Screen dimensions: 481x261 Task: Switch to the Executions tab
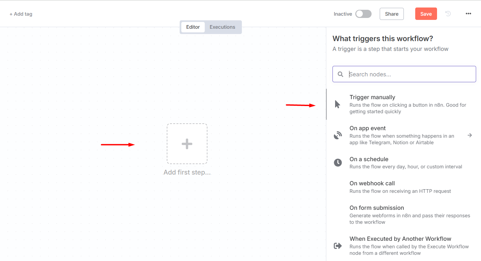coord(222,27)
